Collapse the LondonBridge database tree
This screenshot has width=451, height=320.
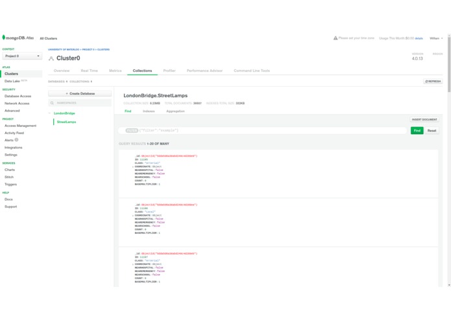pos(49,113)
